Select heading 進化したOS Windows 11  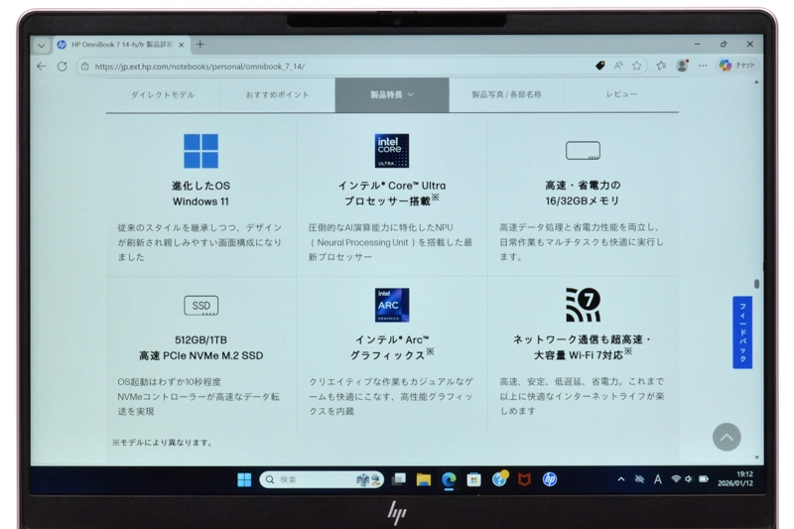pyautogui.click(x=201, y=194)
